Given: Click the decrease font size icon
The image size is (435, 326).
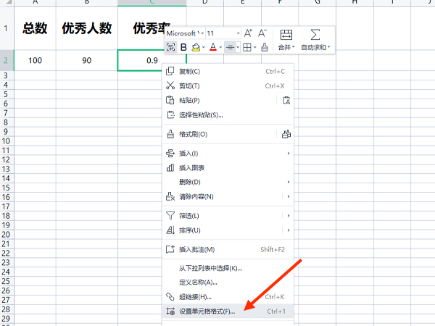Looking at the screenshot, I should click(262, 33).
